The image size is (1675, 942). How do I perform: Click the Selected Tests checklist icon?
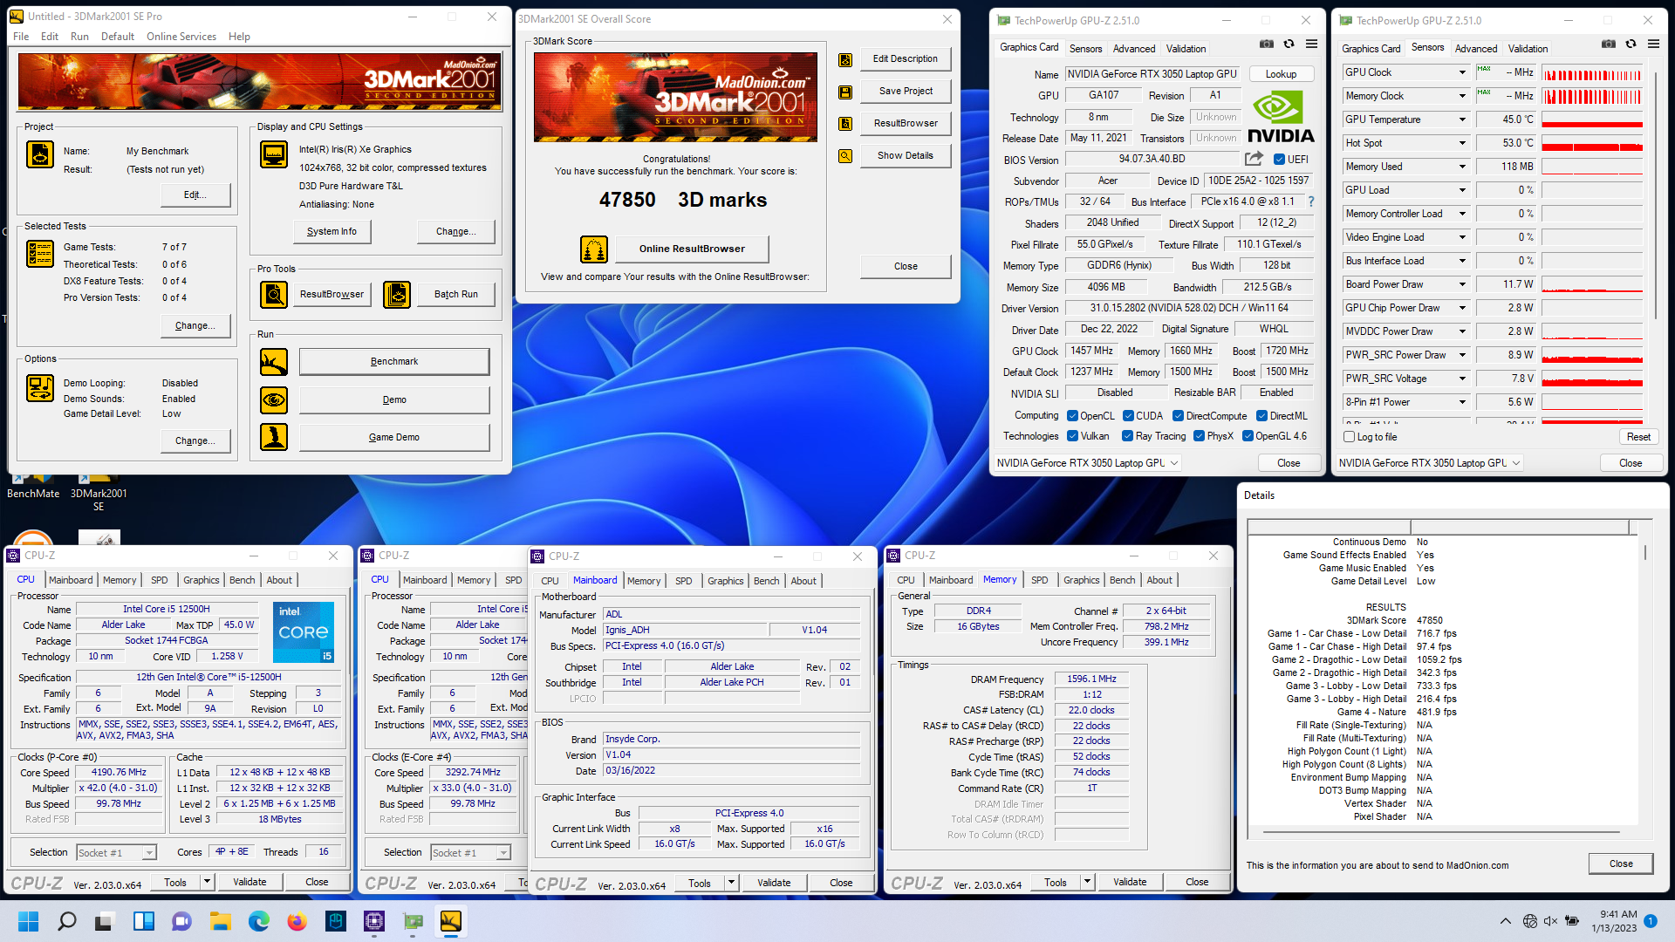pos(40,254)
